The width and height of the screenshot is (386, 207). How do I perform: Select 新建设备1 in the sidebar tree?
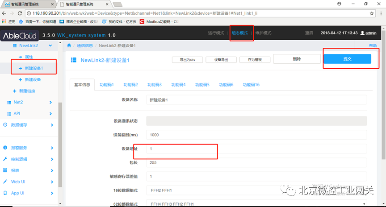pyautogui.click(x=35, y=68)
